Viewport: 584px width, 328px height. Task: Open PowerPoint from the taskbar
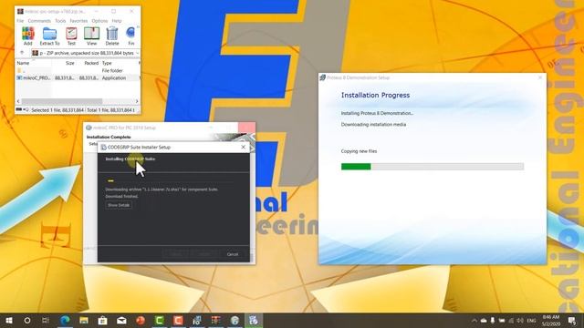coord(141,320)
